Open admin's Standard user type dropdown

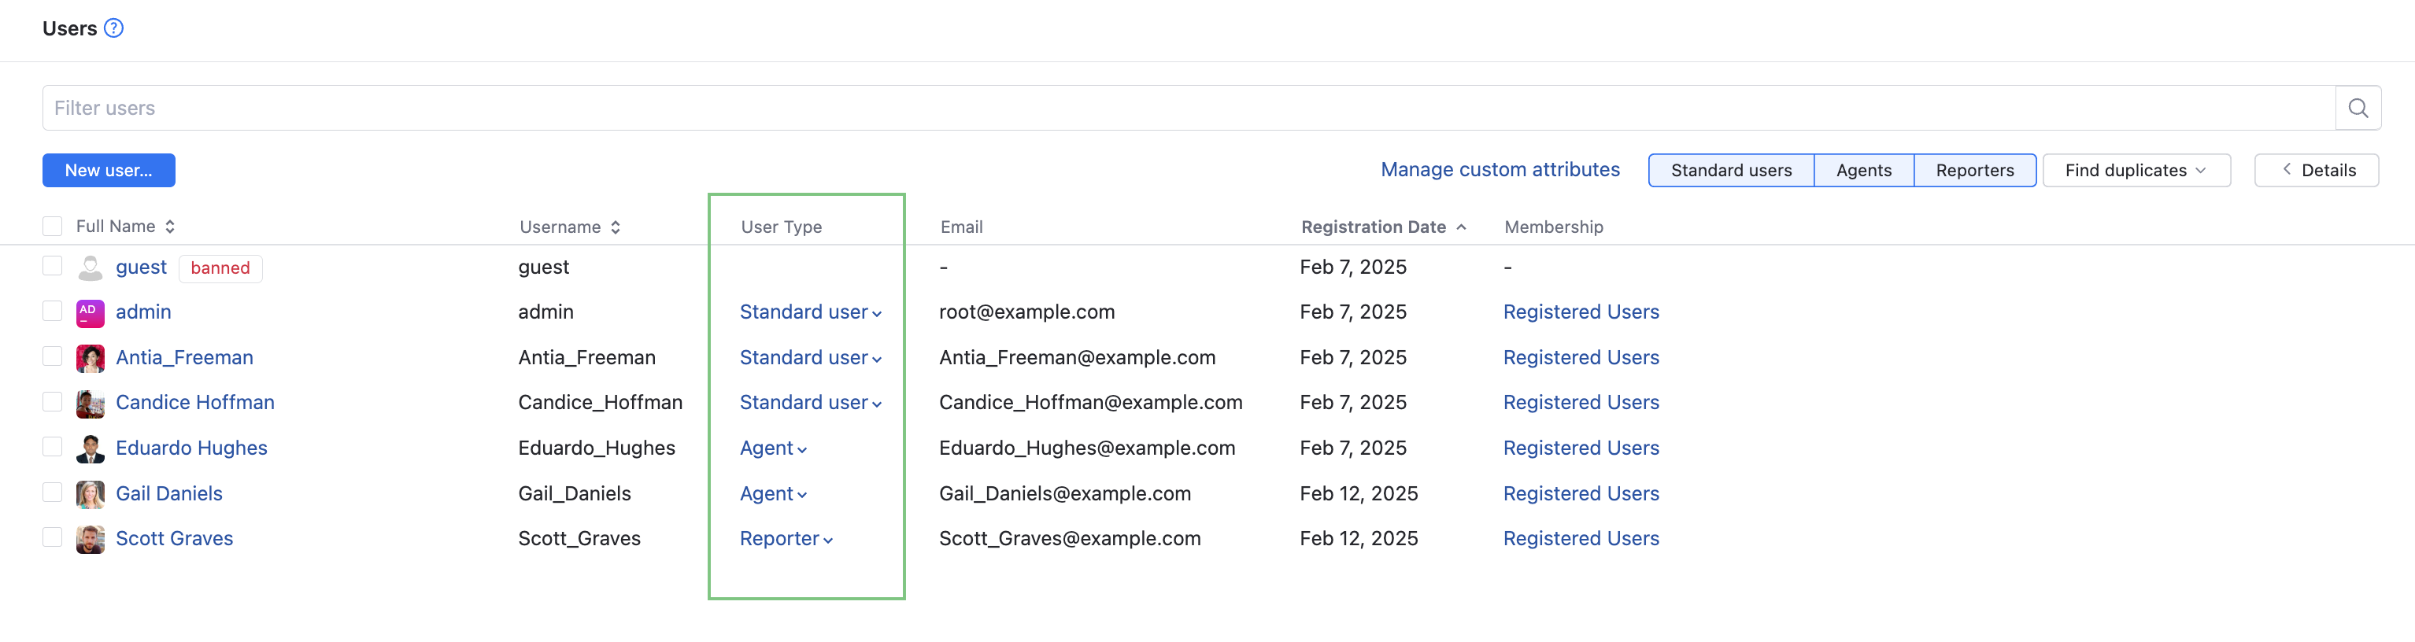810,313
